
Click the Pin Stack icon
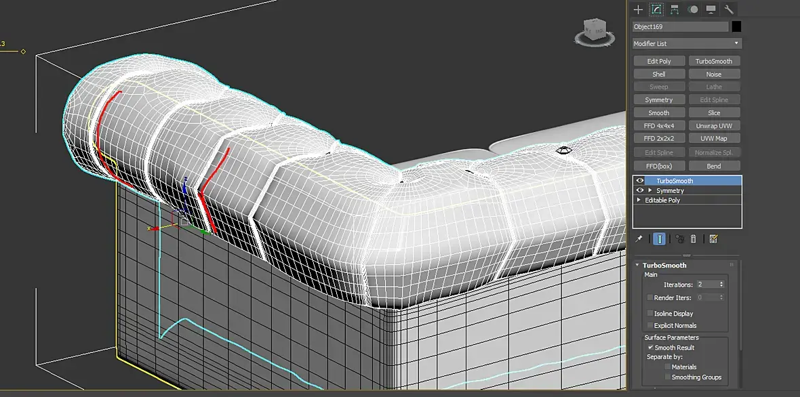pos(638,238)
